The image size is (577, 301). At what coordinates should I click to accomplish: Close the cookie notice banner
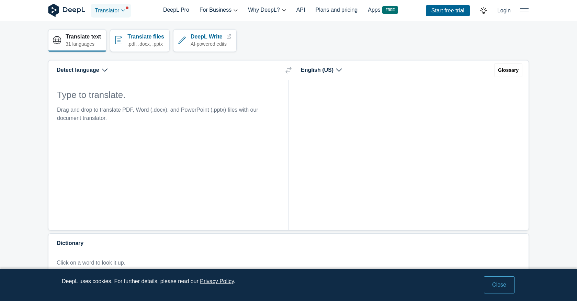[x=499, y=285]
